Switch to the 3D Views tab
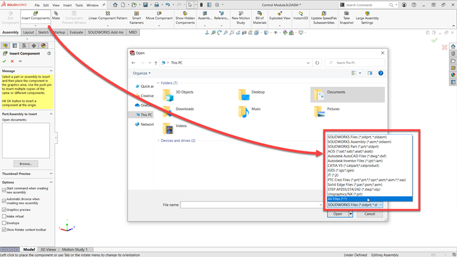This screenshot has width=457, height=257. pos(48,249)
